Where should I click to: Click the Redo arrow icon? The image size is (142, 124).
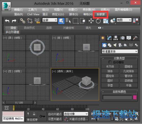[14, 21]
